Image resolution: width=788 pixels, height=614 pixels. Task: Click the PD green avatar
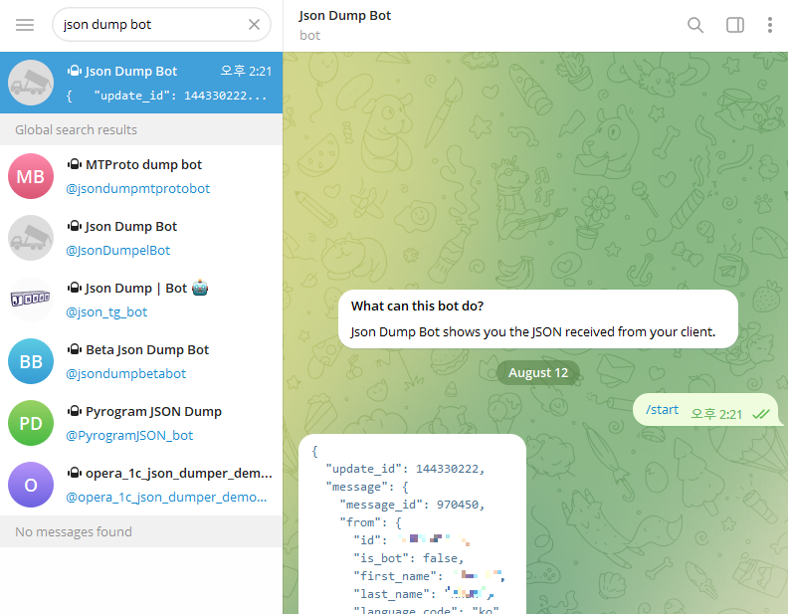point(31,424)
